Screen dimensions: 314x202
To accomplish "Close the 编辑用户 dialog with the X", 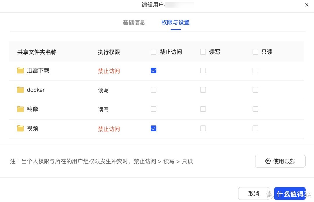I will coord(307,5).
